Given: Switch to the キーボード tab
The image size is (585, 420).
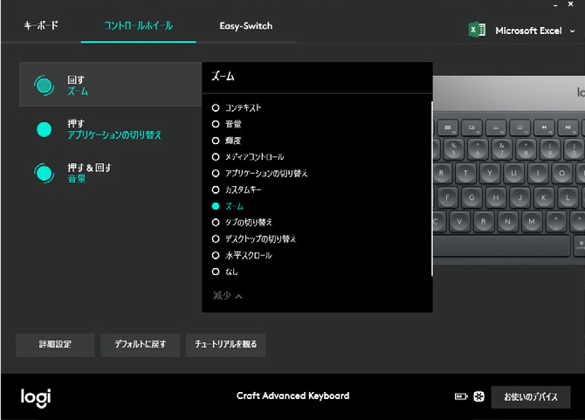Looking at the screenshot, I should pyautogui.click(x=41, y=25).
